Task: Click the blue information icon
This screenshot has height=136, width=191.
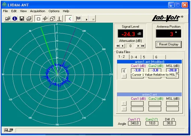Action: pos(15,19)
